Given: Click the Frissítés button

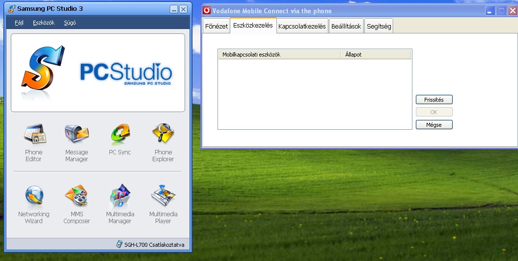Looking at the screenshot, I should coord(434,100).
